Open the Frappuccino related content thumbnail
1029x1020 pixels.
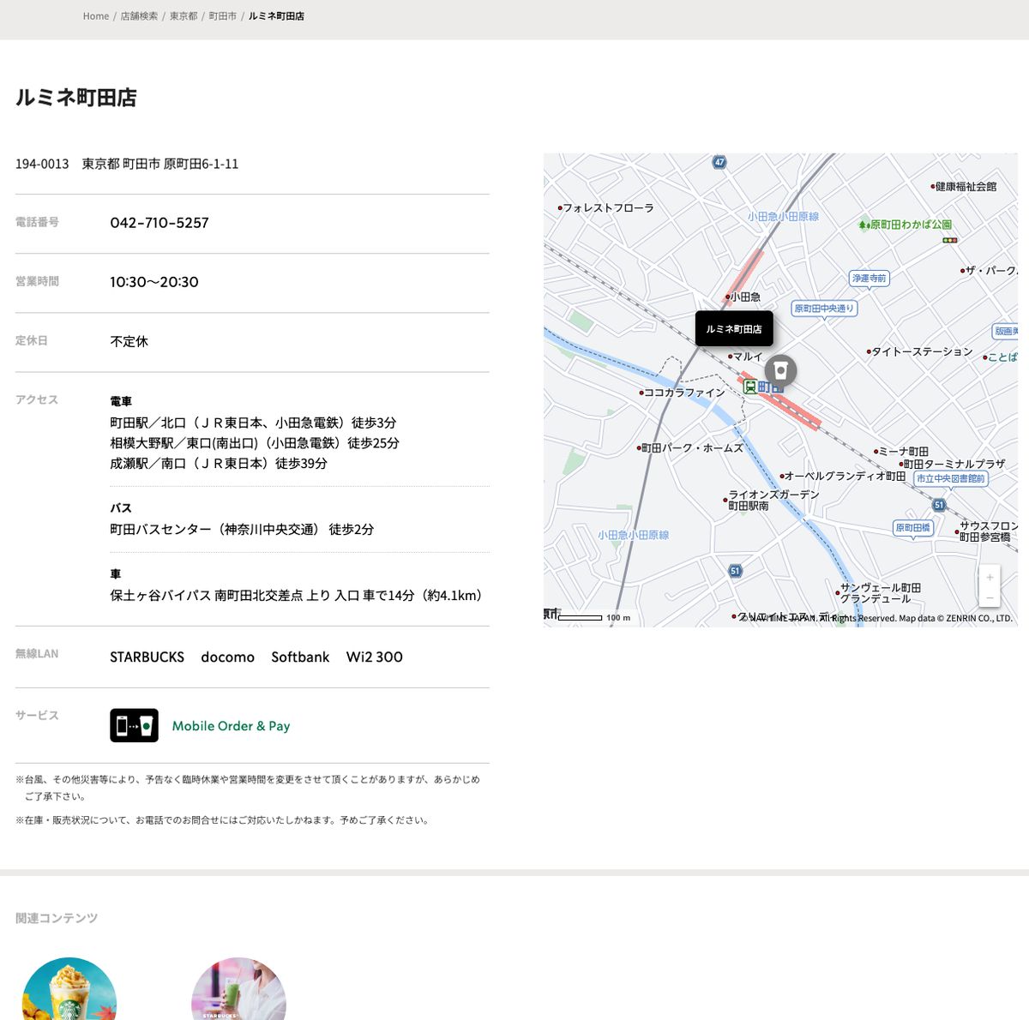69,989
